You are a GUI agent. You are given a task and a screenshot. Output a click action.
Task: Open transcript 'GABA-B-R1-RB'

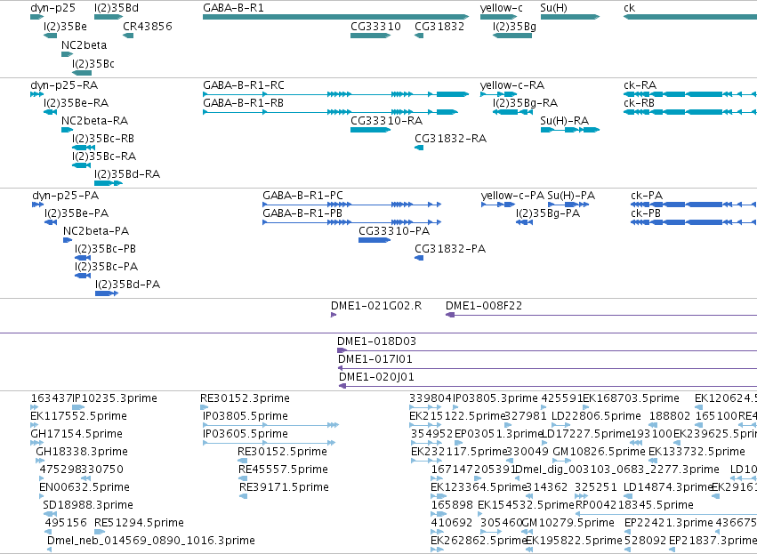click(243, 103)
